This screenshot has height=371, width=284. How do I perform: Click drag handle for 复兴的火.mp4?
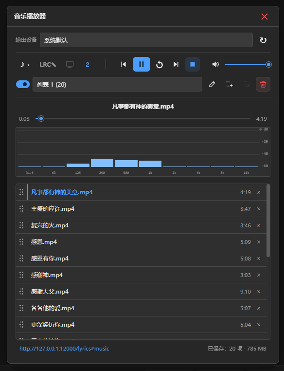[21, 225]
